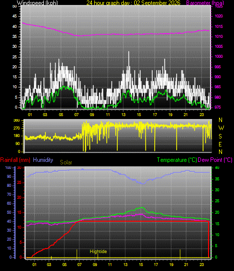The height and width of the screenshot is (271, 234).
Task: Click hour label "13" under the windspeed graph
Action: click(124, 115)
